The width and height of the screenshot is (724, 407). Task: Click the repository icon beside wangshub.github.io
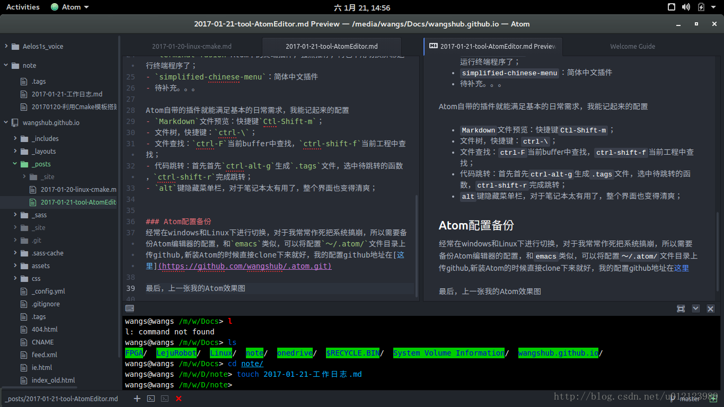tap(14, 123)
